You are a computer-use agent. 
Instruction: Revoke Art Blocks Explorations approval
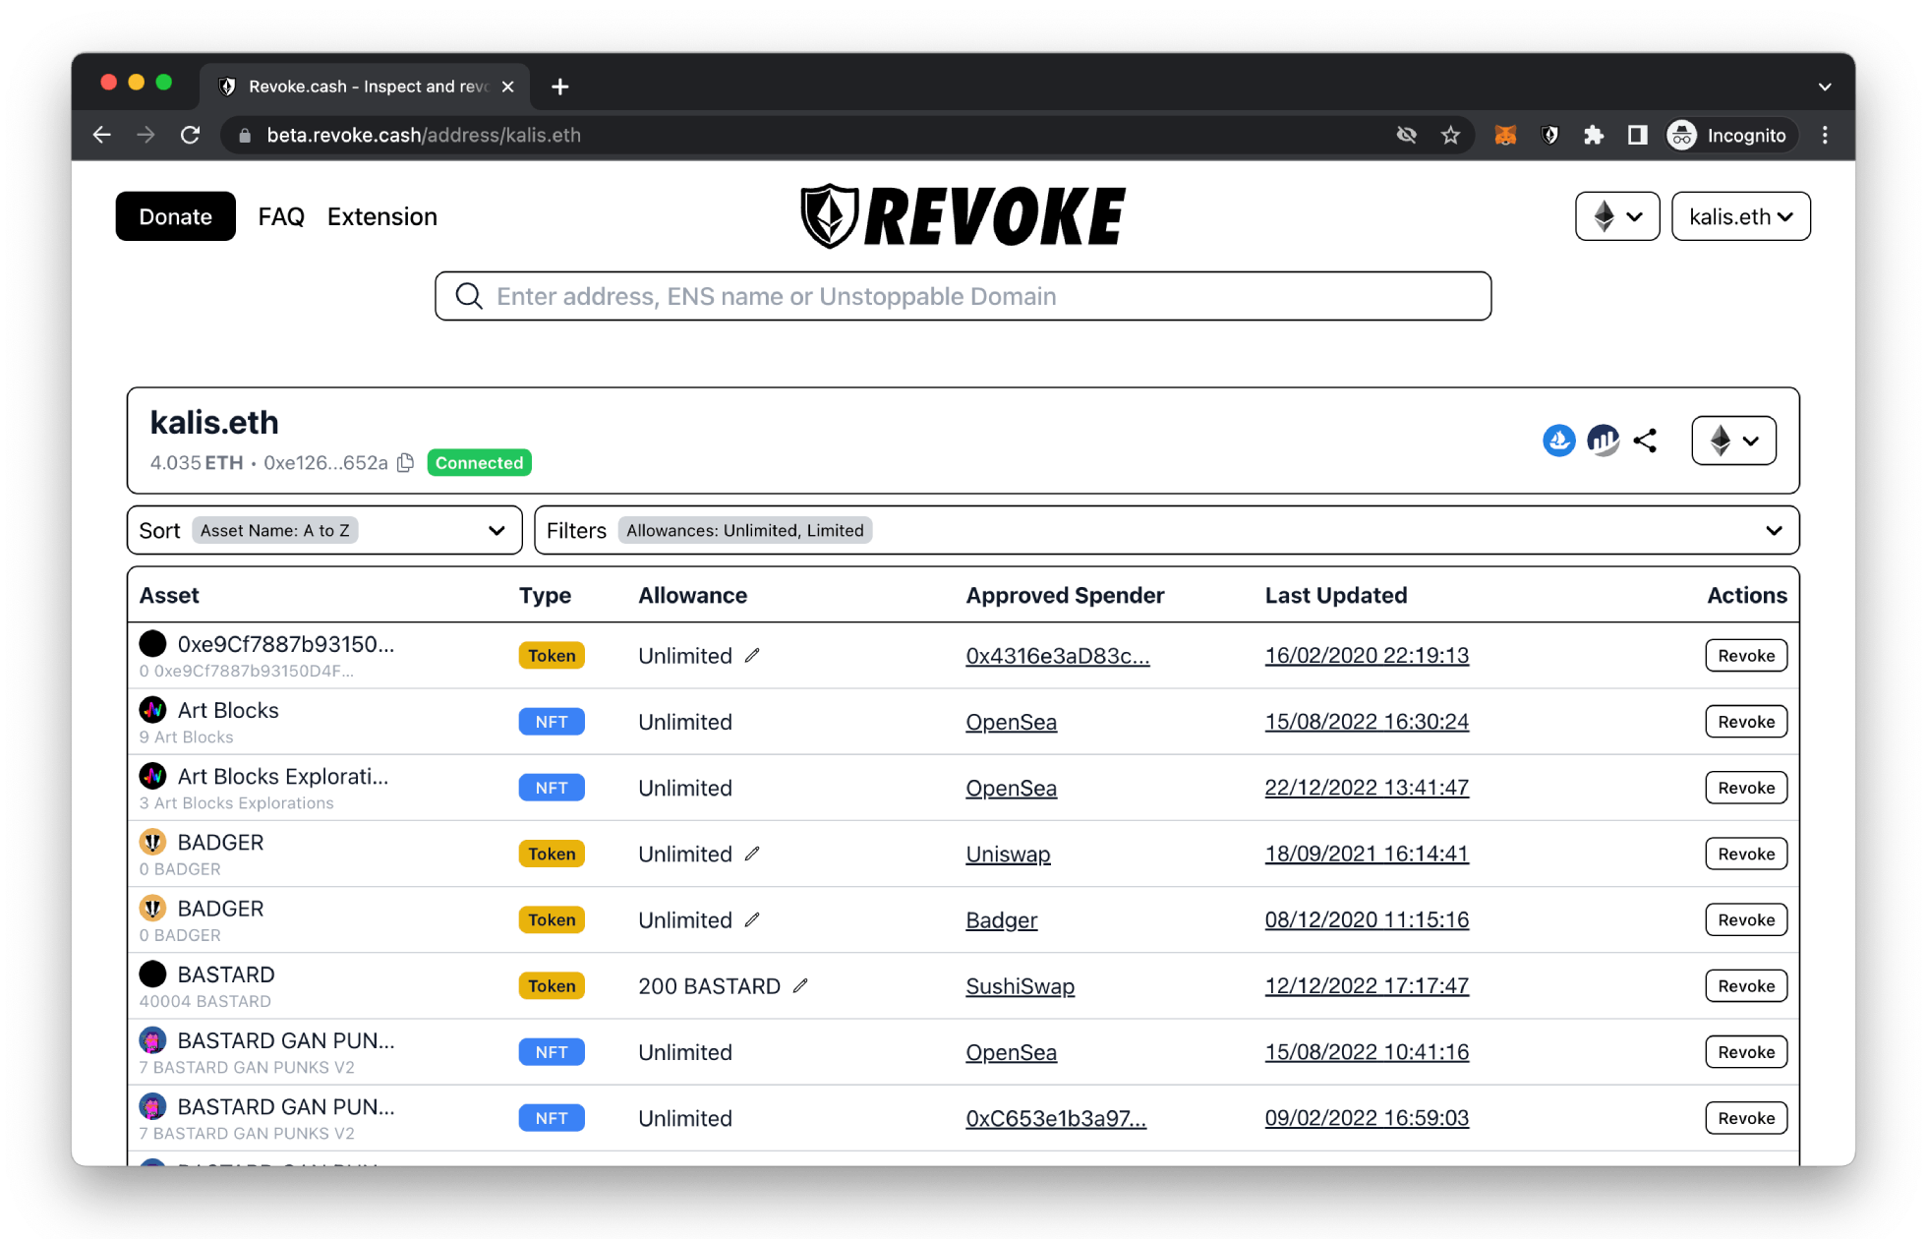pos(1746,788)
